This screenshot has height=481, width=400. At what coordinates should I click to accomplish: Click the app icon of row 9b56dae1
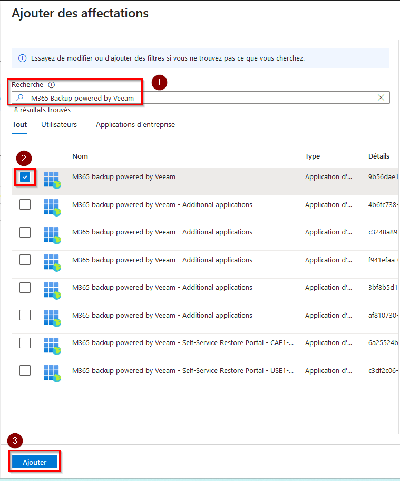52,180
